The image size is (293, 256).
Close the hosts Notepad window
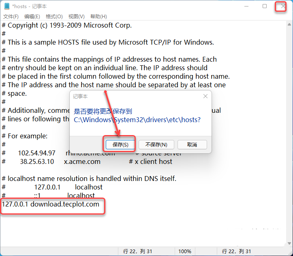coord(283,6)
